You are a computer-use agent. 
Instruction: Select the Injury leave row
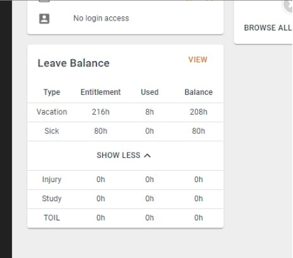click(x=126, y=180)
